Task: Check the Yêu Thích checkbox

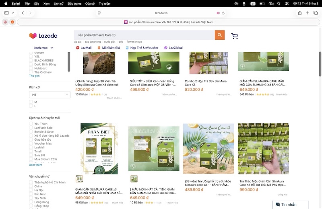Action: coord(31,124)
